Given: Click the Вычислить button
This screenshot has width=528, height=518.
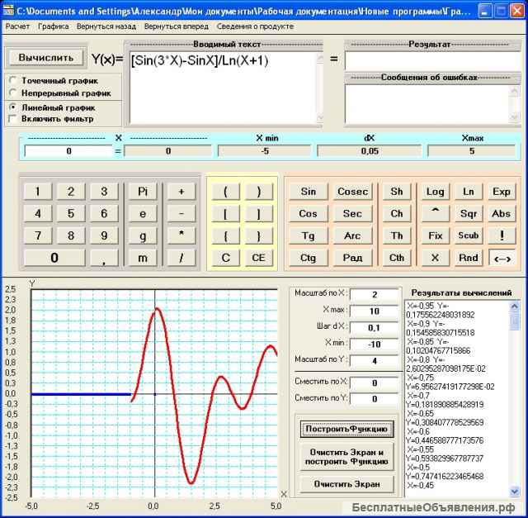Looking at the screenshot, I should coord(45,58).
